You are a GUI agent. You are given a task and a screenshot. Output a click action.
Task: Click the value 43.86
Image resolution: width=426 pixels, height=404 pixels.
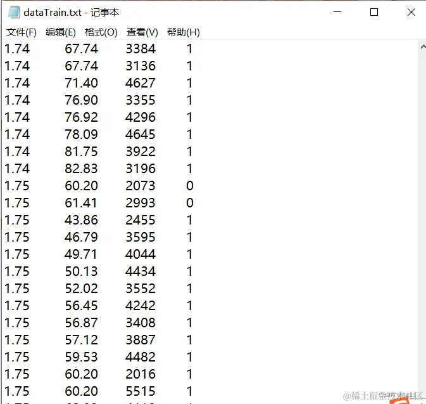point(81,220)
